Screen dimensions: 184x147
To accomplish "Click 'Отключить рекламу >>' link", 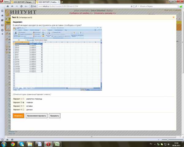I will point(105,13).
